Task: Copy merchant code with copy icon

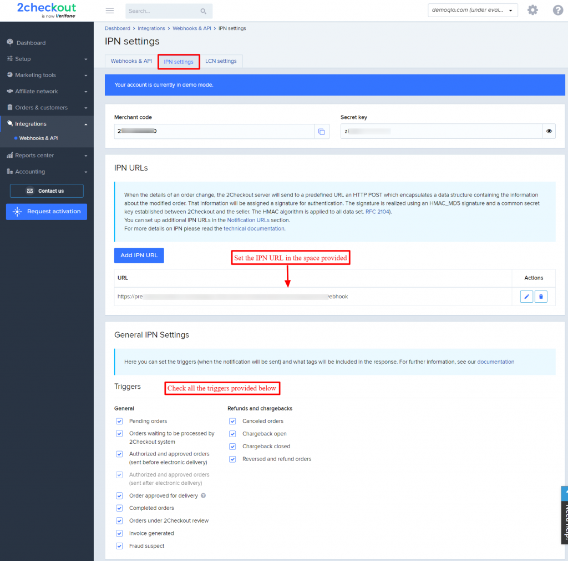Action: click(321, 132)
